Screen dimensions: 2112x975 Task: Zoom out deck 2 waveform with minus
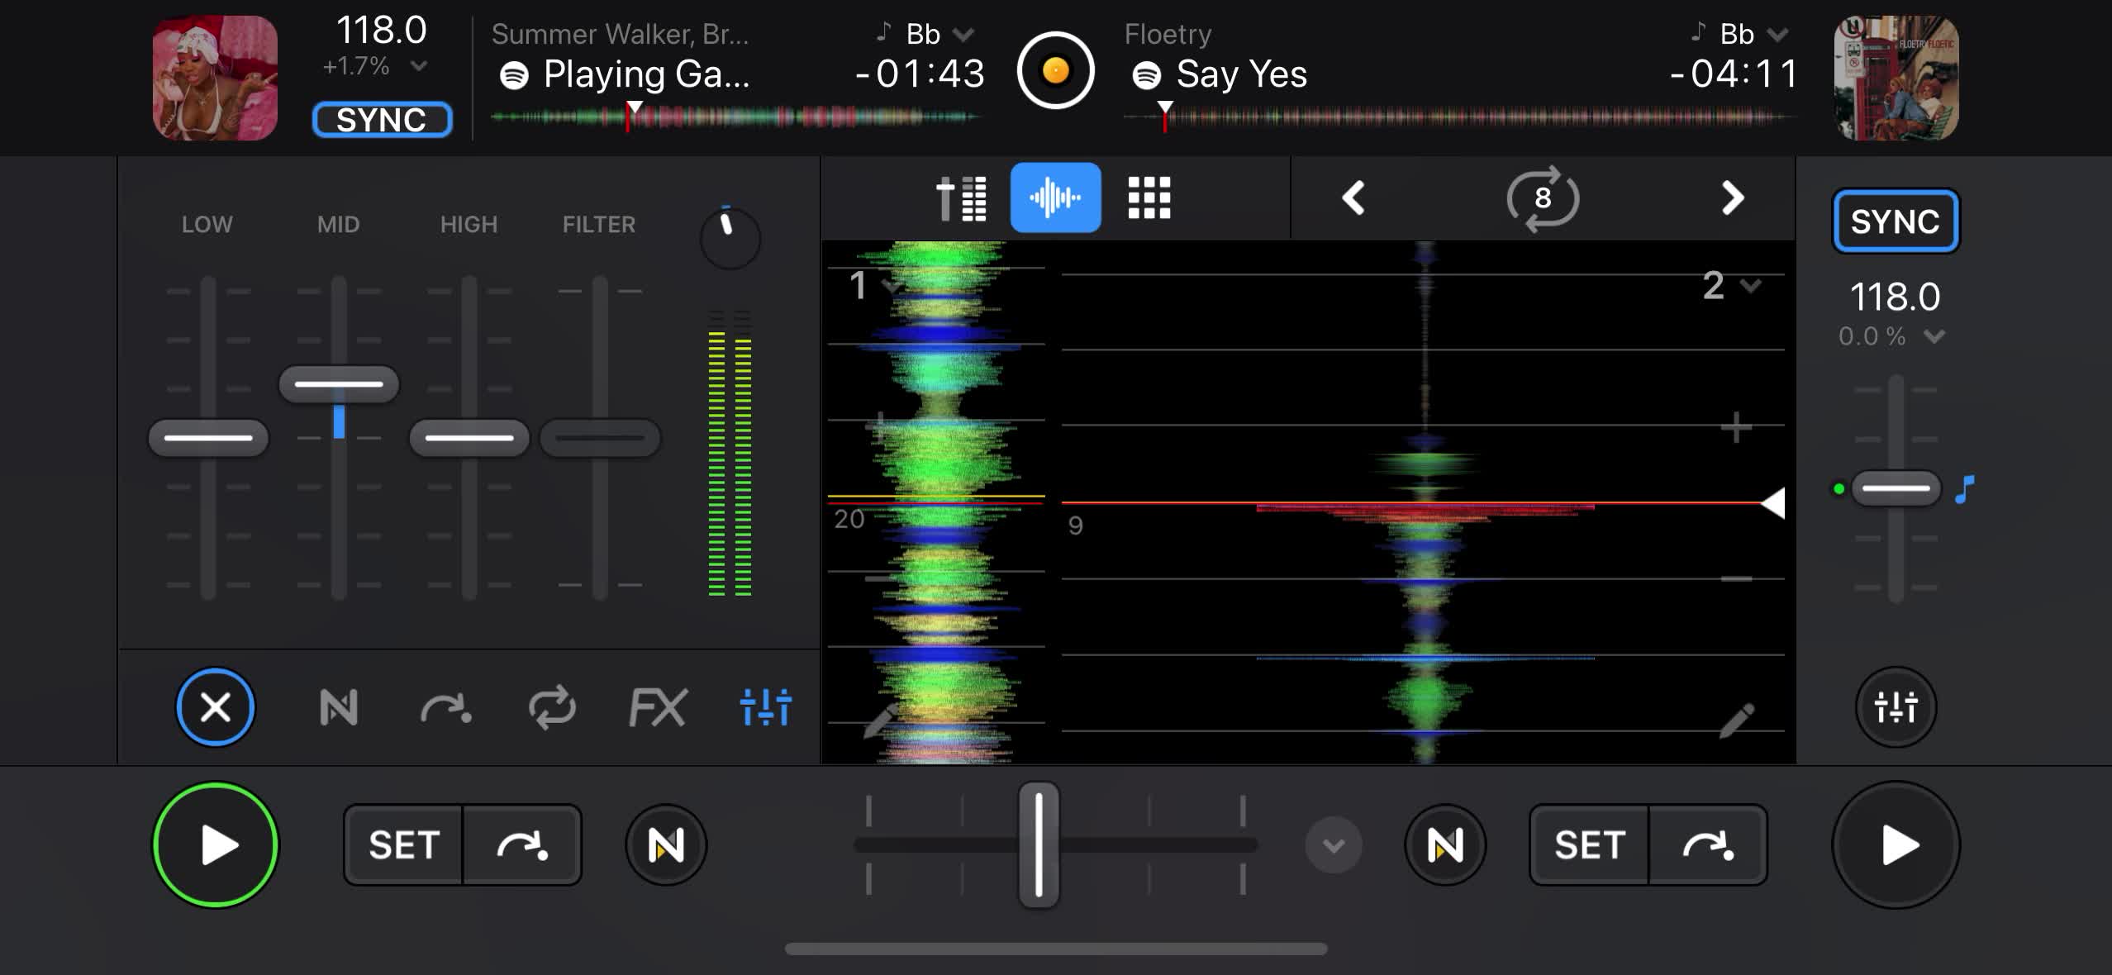pyautogui.click(x=1736, y=578)
